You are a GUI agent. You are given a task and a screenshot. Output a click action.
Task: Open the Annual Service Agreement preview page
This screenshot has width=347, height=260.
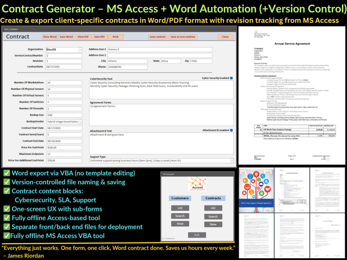(292, 96)
